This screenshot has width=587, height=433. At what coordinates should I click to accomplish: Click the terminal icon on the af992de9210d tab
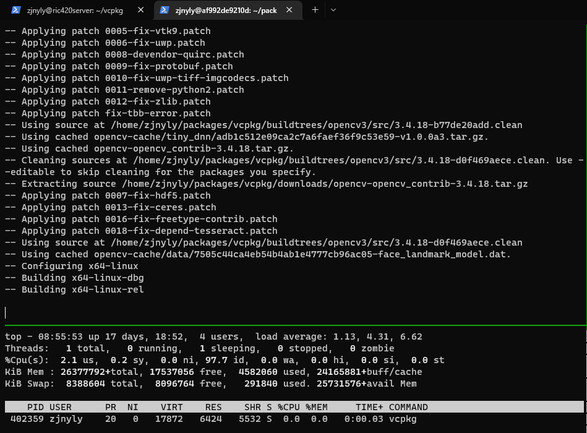click(164, 10)
